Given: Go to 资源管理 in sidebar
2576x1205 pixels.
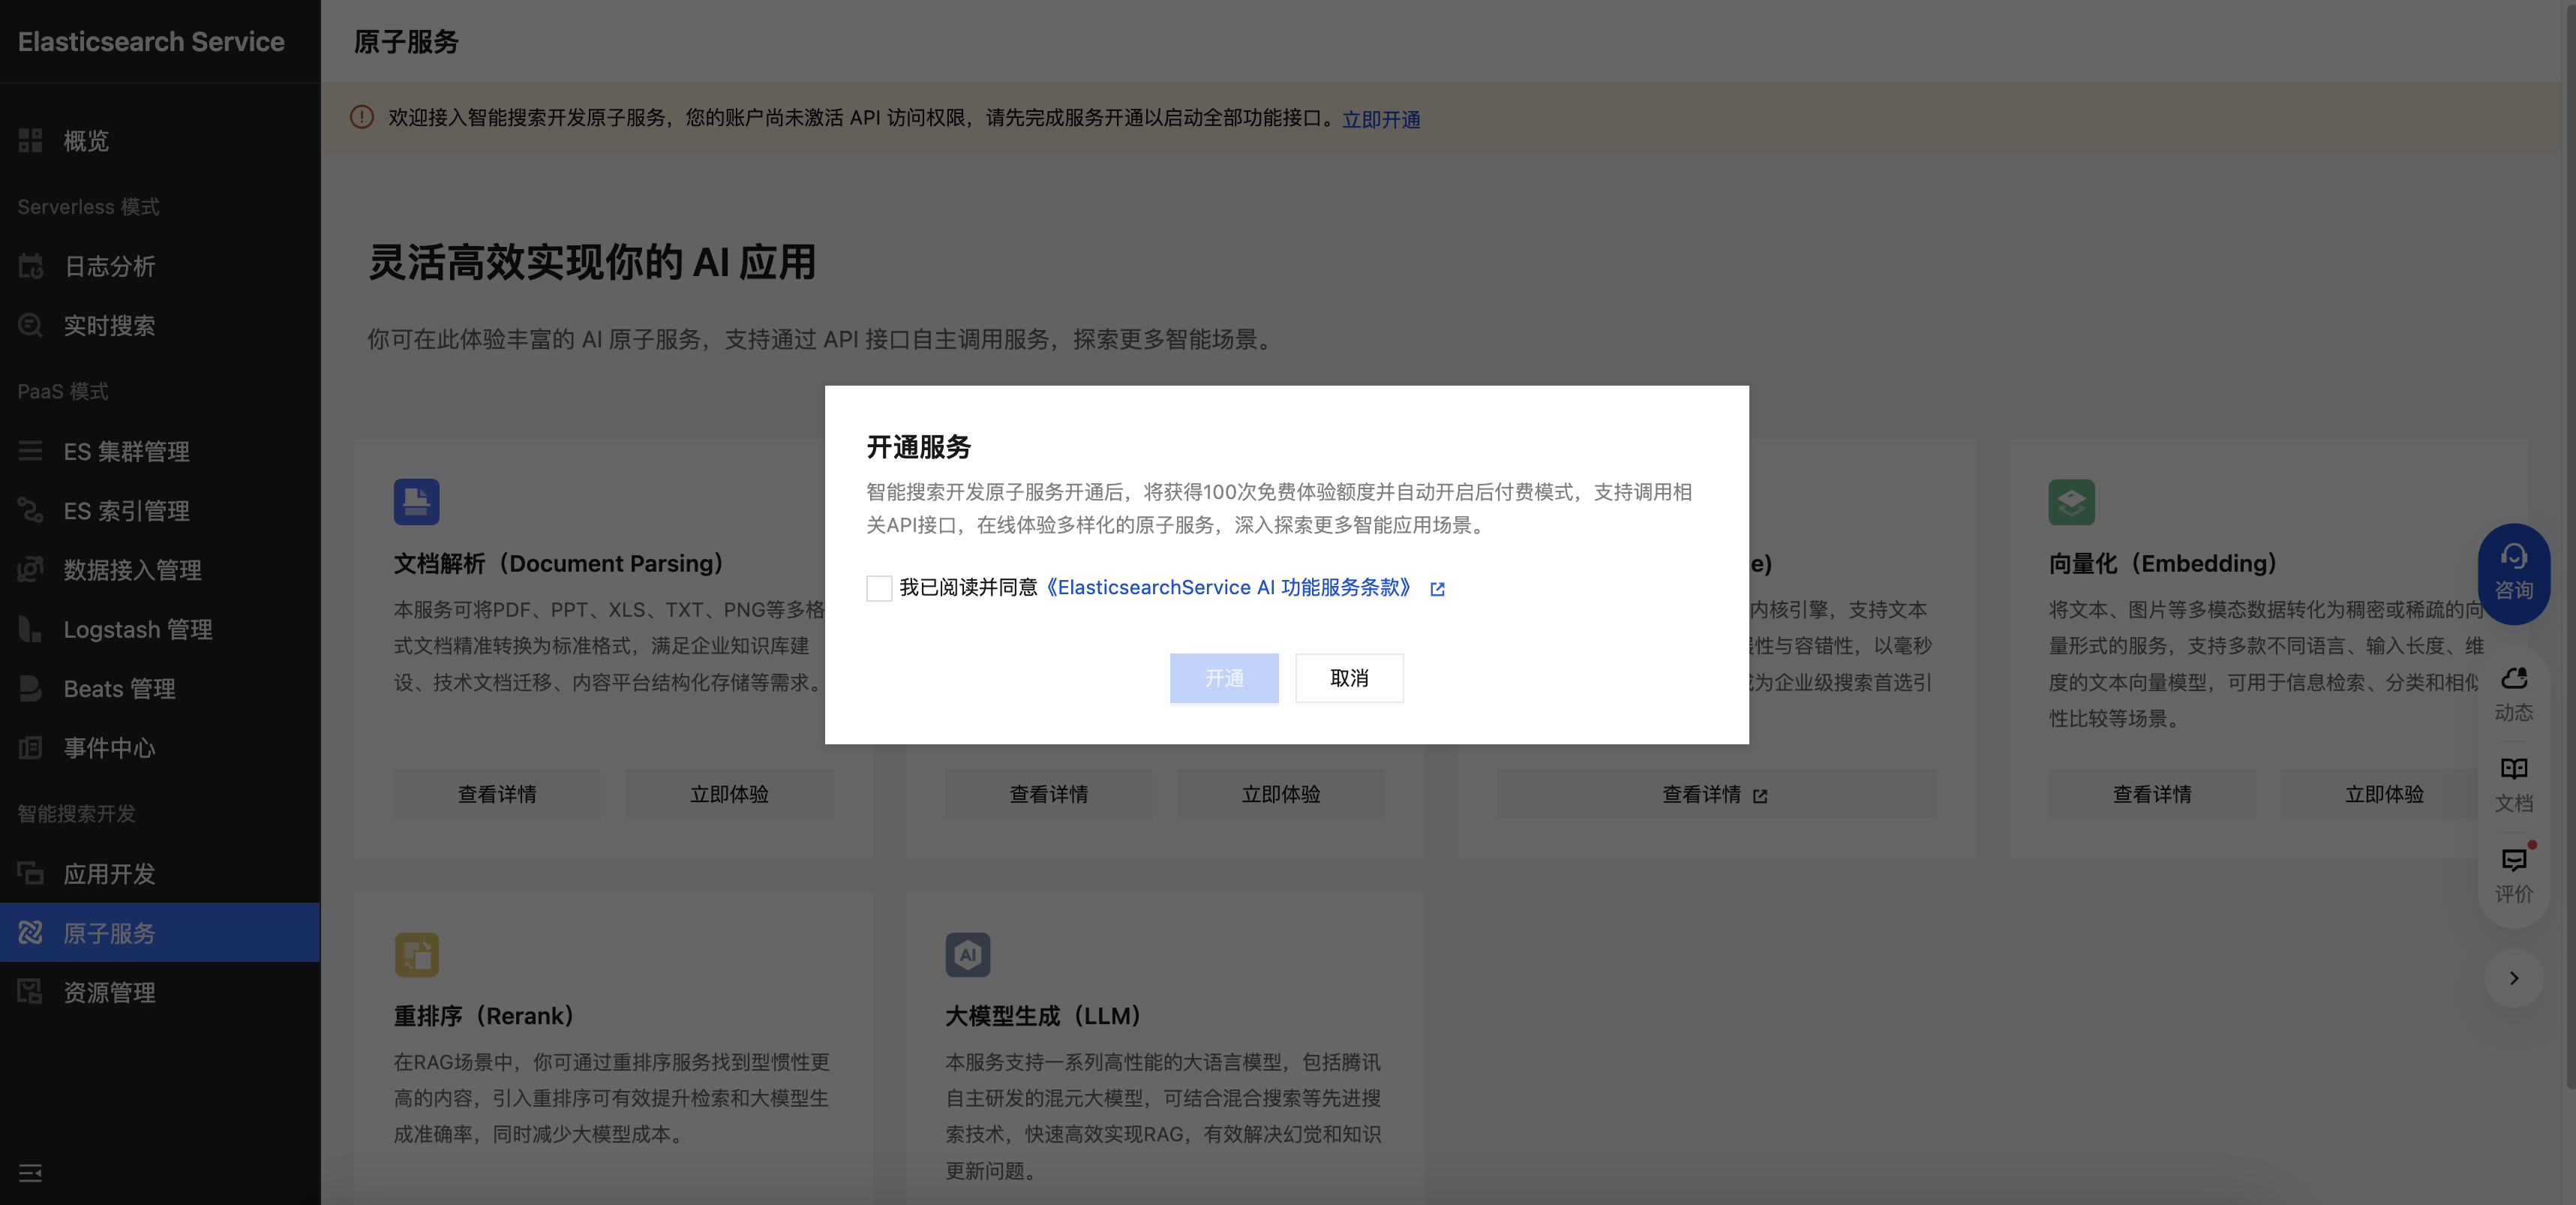Looking at the screenshot, I should pyautogui.click(x=109, y=992).
